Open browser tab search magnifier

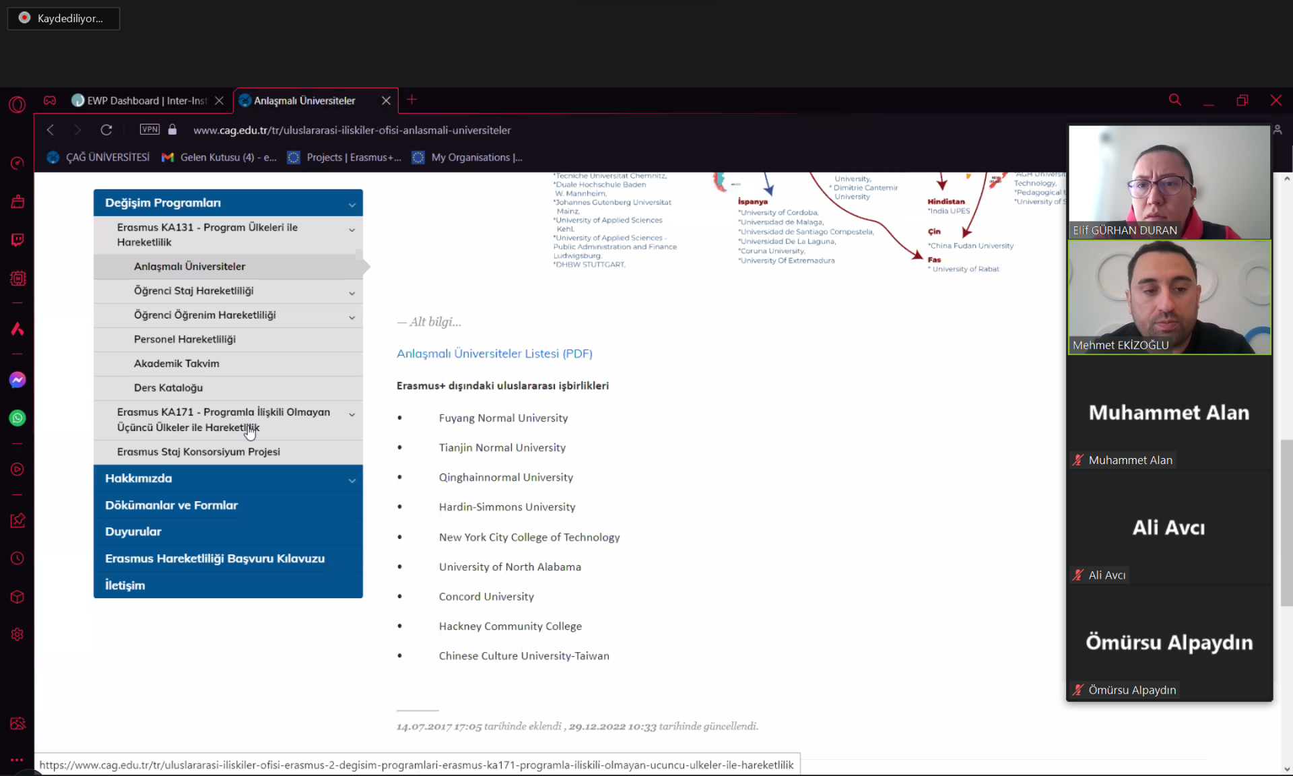coord(1175,100)
